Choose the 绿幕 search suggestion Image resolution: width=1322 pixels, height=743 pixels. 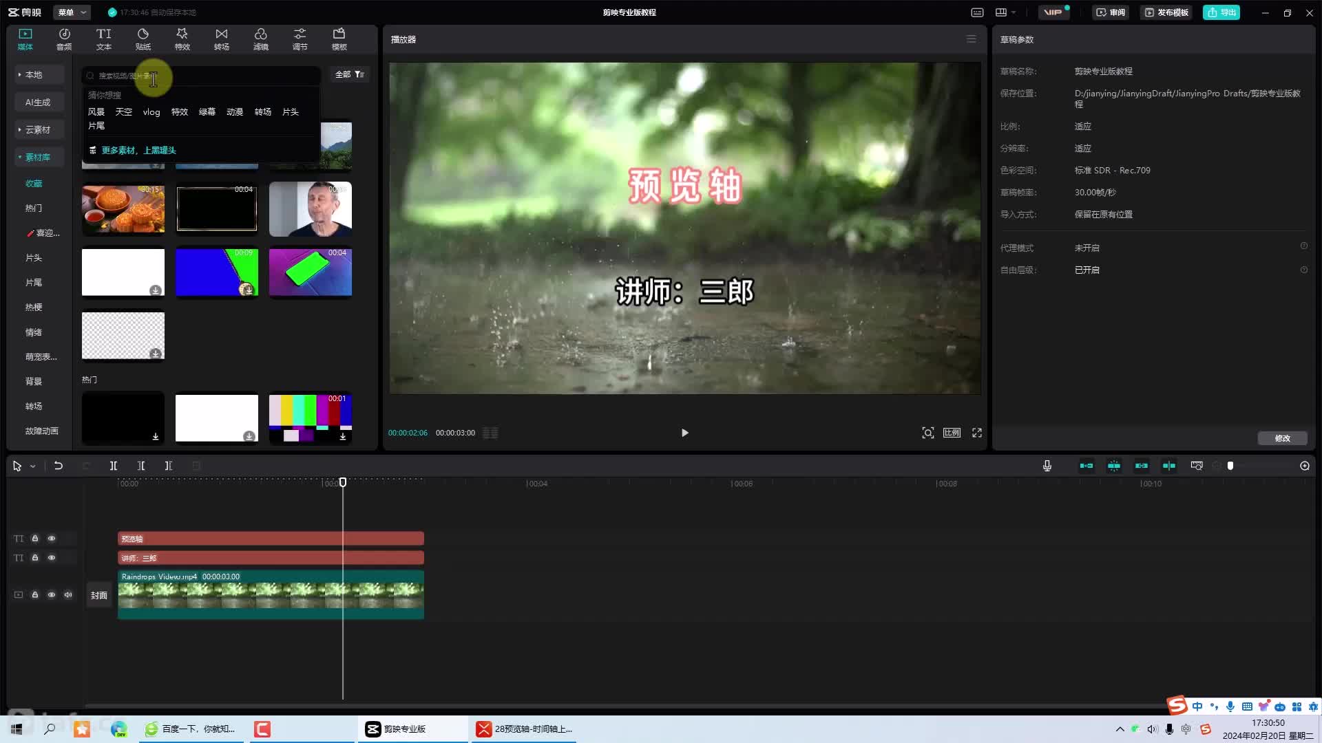(x=207, y=111)
